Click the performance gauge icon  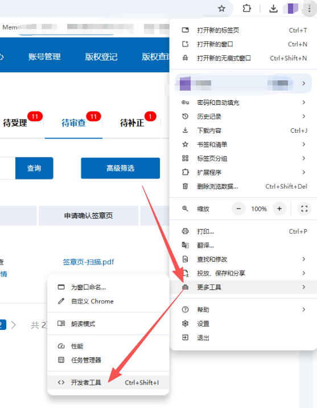pos(61,346)
